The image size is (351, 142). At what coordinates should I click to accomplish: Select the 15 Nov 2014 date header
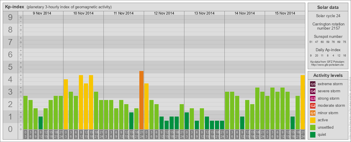pyautogui.click(x=285, y=13)
